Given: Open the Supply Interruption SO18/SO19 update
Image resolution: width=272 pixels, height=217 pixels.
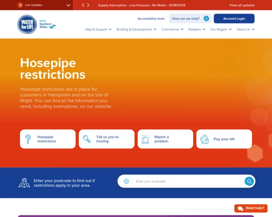Looking at the screenshot, I should tap(142, 5).
